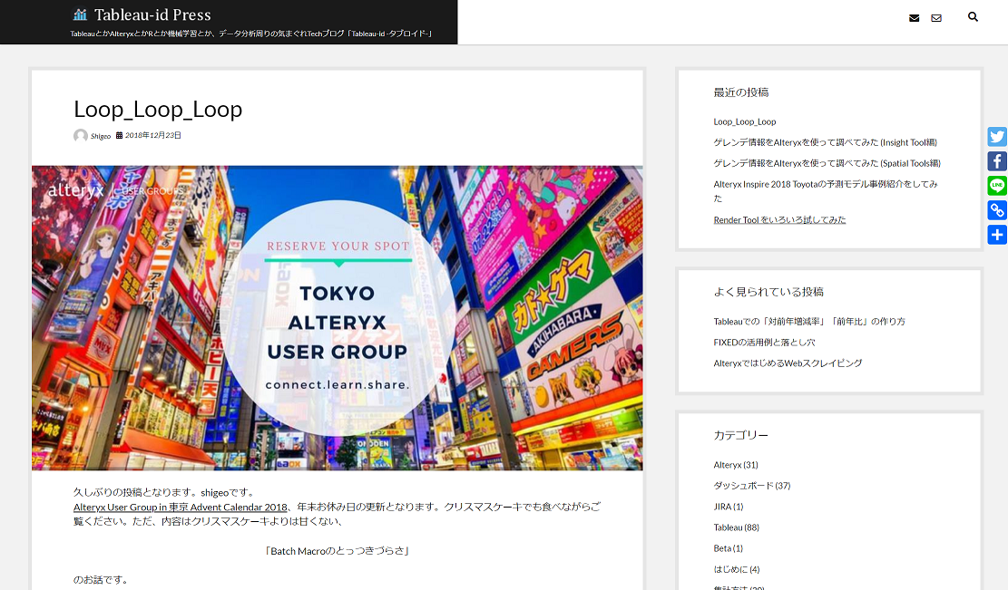Select the Alteryx (31) category
The width and height of the screenshot is (1008, 590).
point(736,465)
